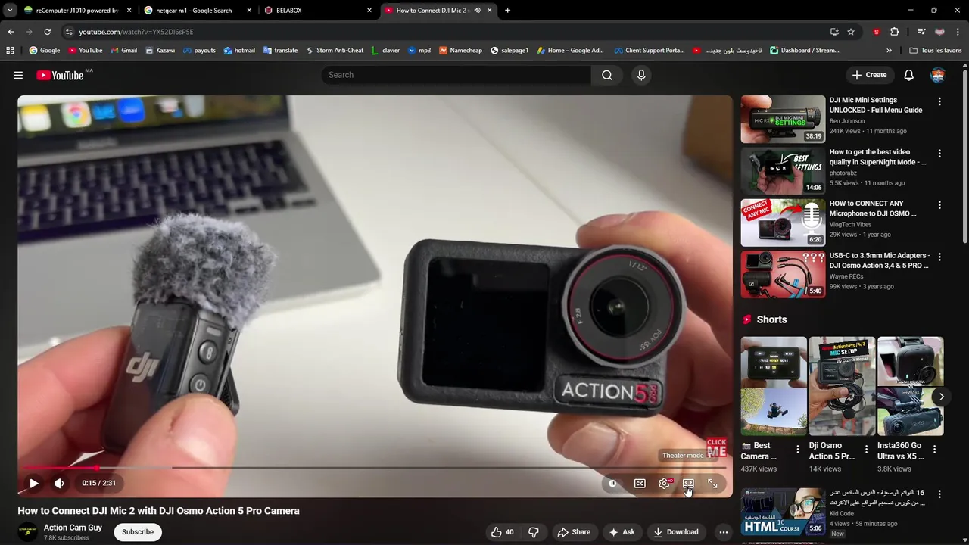Open the red S extension icon

(x=877, y=32)
